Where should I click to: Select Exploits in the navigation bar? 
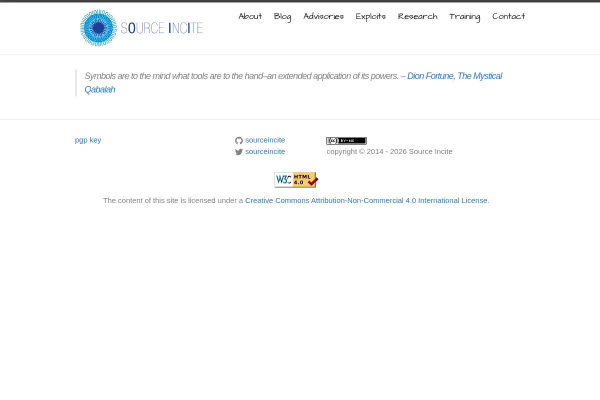(371, 16)
